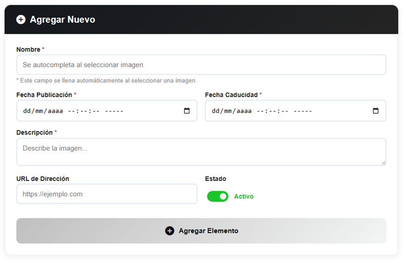Focus the URL de Dirección field
Screen dimensions: 406x263
click(x=107, y=194)
